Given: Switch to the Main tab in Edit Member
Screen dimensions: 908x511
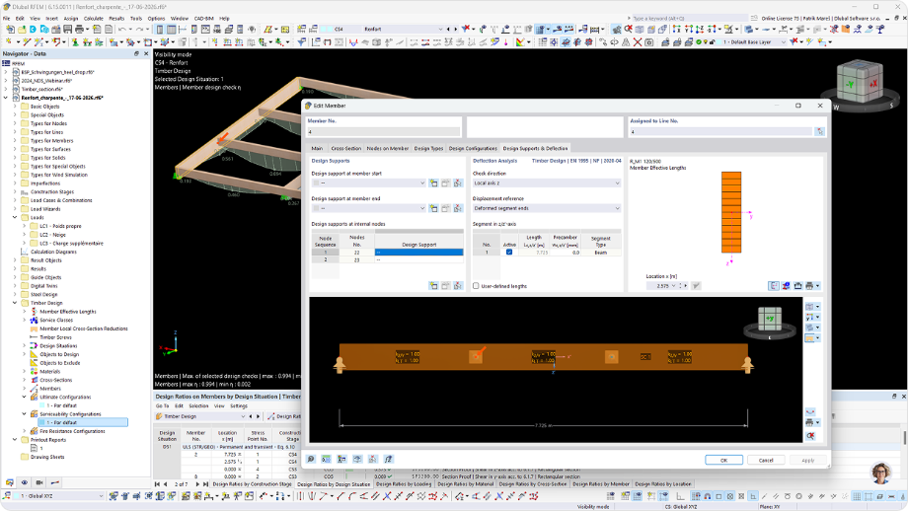Looking at the screenshot, I should click(317, 148).
